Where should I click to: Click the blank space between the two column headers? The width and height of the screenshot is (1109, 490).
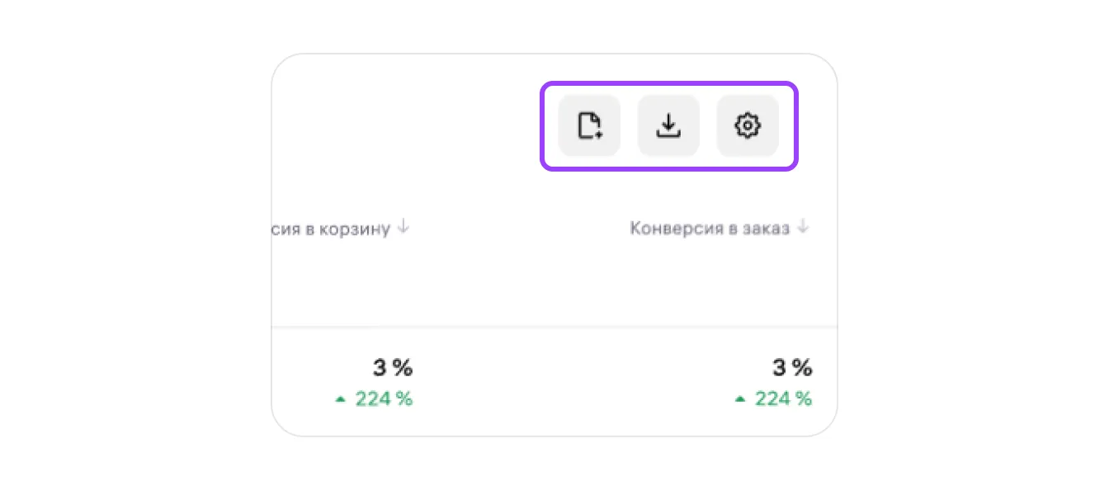[x=520, y=229]
